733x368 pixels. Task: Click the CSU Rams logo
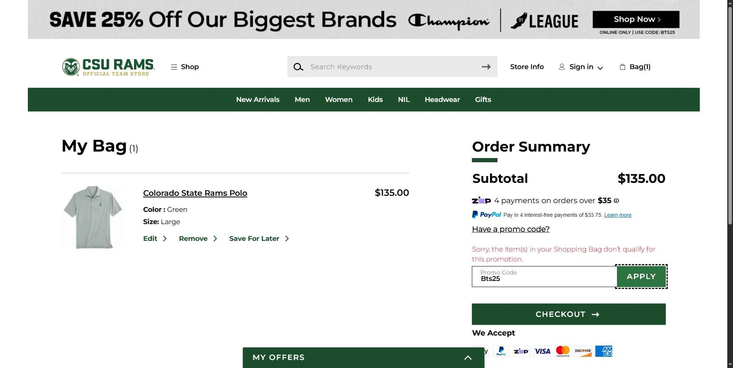pos(108,67)
